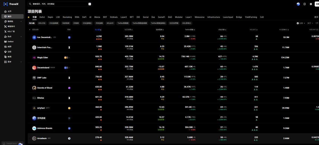This screenshot has height=145, width=319.
Task: Click network icon in Artyfact row
Action: [x=69, y=108]
